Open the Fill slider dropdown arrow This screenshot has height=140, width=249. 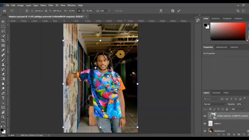(244, 109)
